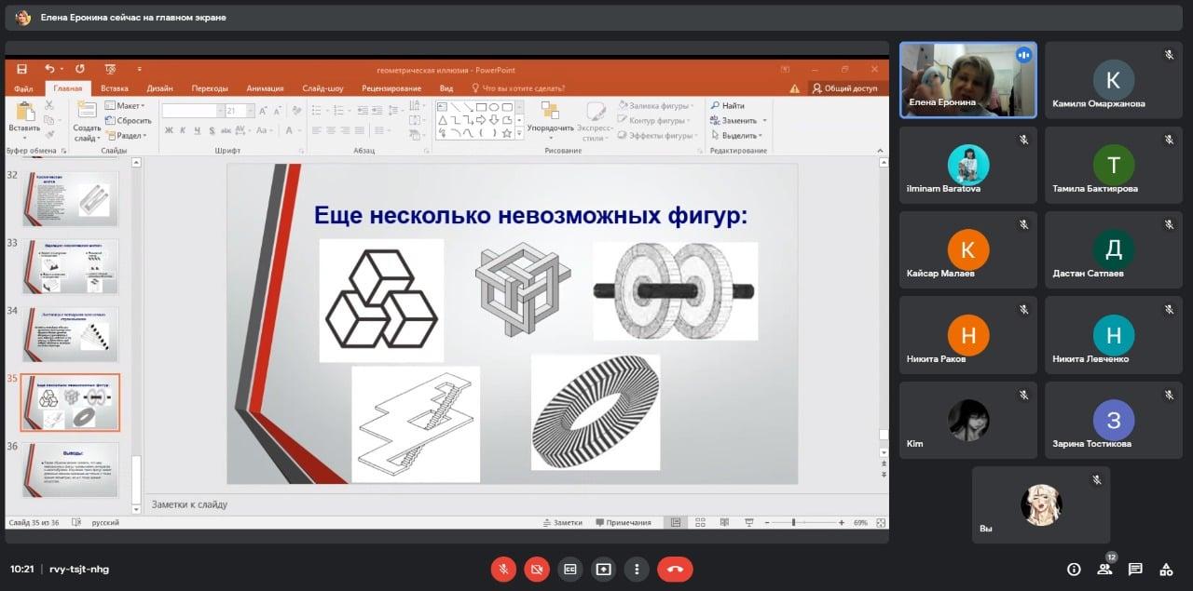This screenshot has width=1193, height=591.
Task: Show the participants list panel
Action: pos(1104,570)
